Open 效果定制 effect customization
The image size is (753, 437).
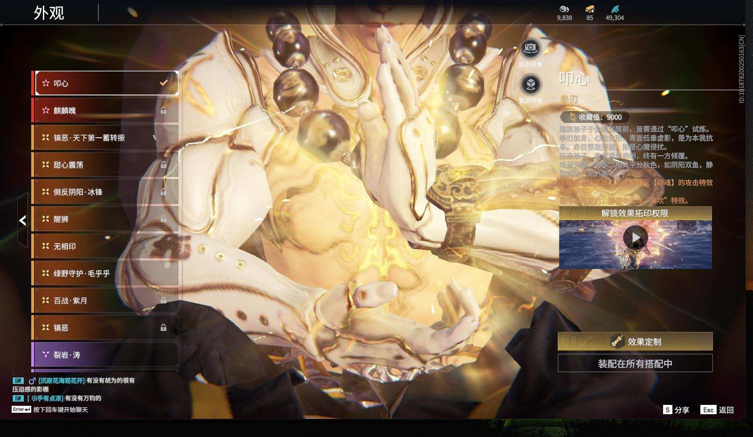[x=635, y=342]
